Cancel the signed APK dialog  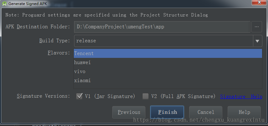tap(206, 112)
